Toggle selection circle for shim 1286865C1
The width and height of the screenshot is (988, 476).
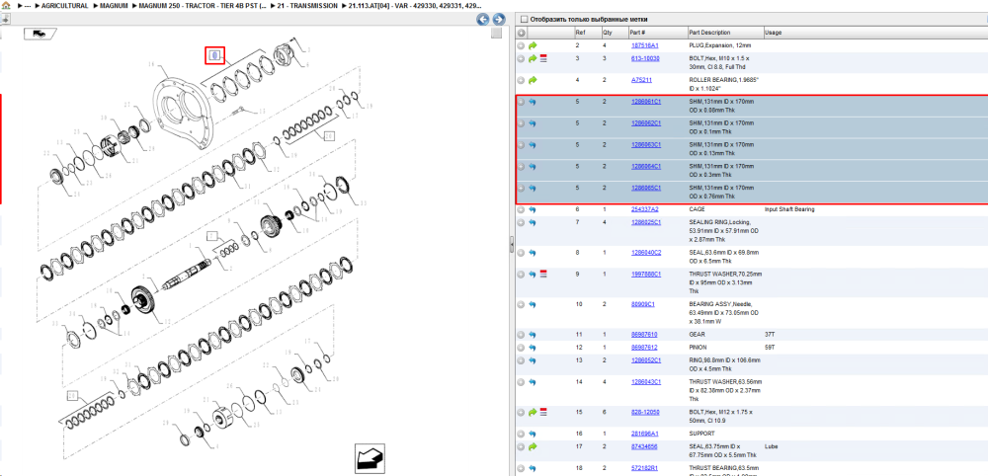(x=521, y=188)
